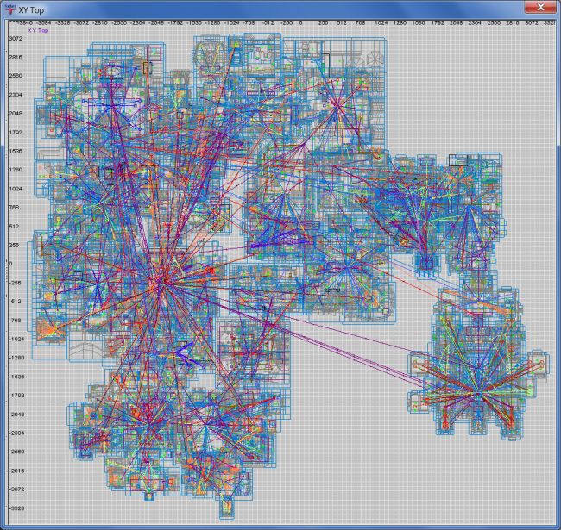561x530 pixels.
Task: Click the purple 'XY Top' view label
Action: click(x=38, y=30)
